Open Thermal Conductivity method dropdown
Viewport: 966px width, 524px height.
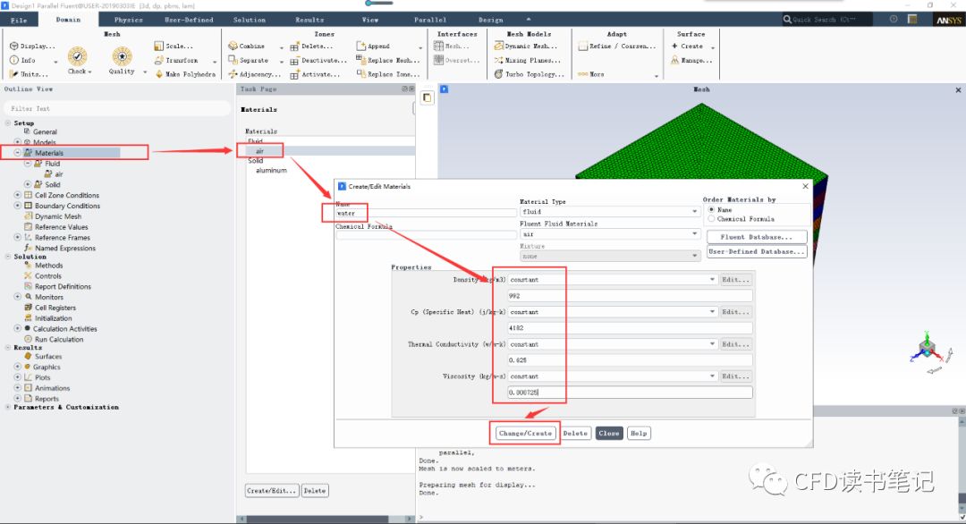click(x=613, y=344)
